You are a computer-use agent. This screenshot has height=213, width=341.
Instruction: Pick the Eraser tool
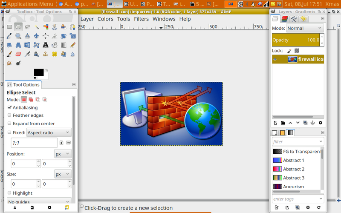tap(18, 54)
